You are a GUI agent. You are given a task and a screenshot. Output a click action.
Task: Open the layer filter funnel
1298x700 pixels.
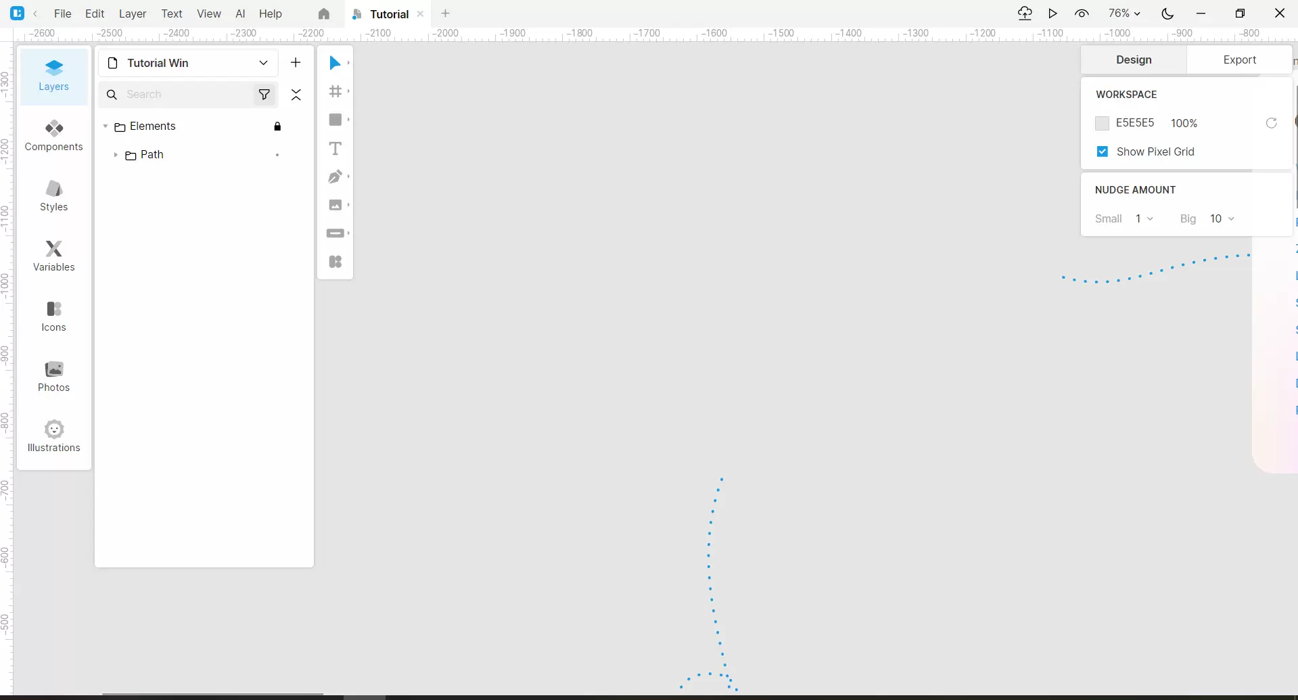pyautogui.click(x=264, y=95)
